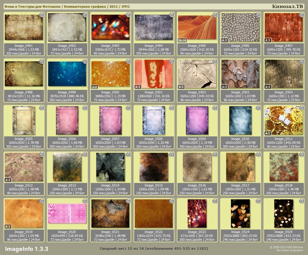
Task: Click the JPG icon on Image_0508 thumbnail
Action: 172,108
